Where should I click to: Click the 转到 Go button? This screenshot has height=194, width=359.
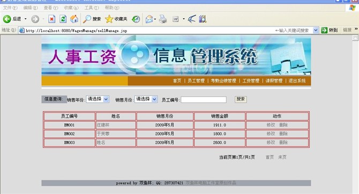click(330, 30)
